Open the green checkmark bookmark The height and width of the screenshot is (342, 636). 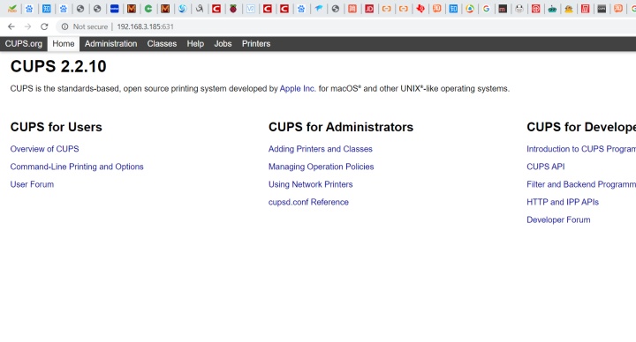12,9
